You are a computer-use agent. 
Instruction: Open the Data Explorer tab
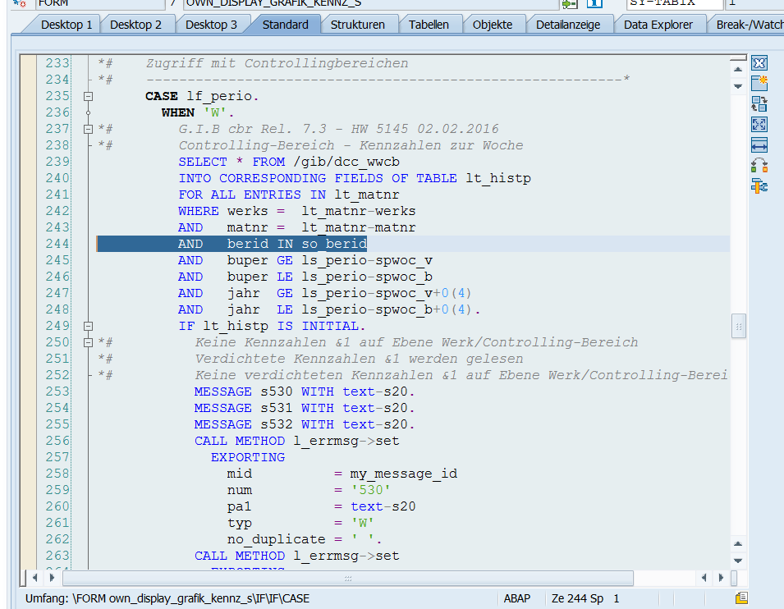pos(658,25)
